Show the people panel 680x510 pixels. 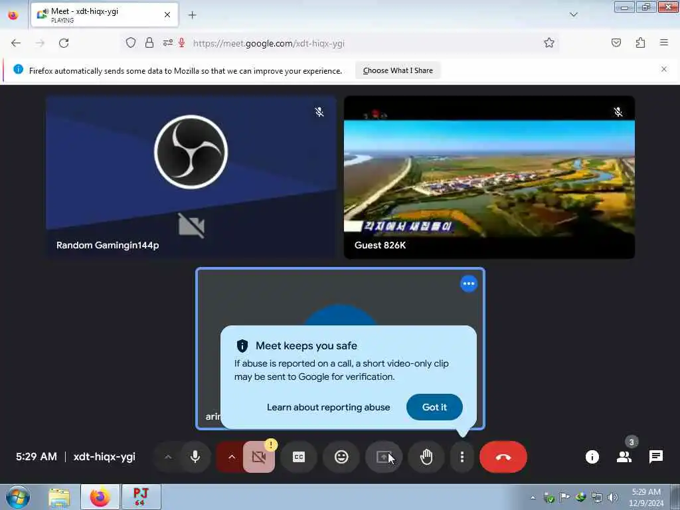coord(624,457)
